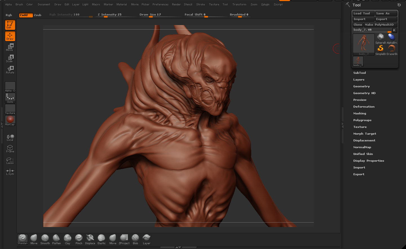Expand the SubTool palette section
Image resolution: width=406 pixels, height=249 pixels.
click(x=359, y=73)
